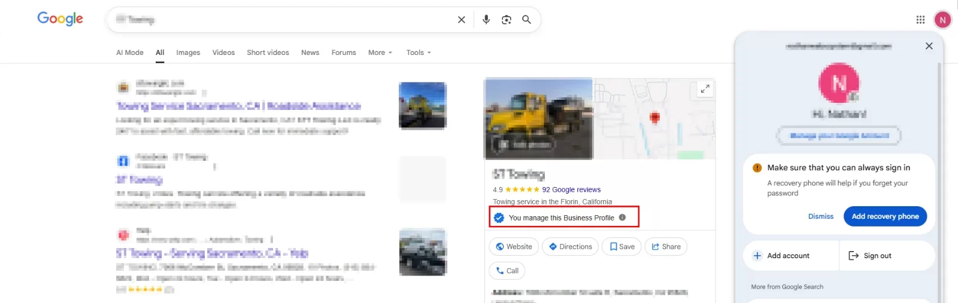Click Add recovery phone button
Screen dimensions: 958x303
[885, 216]
